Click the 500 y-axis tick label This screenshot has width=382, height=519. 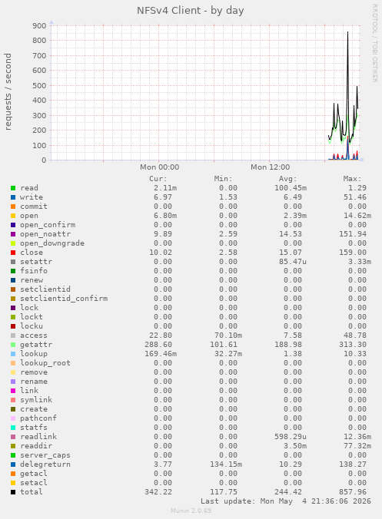tap(39, 85)
